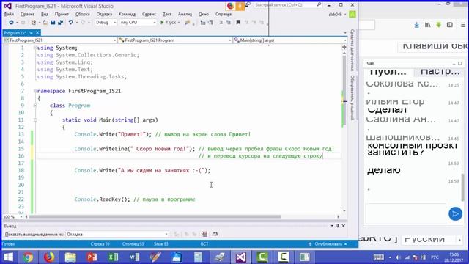Open the Обозреватель решений side tab
Screen dimensions: 469x264
click(x=352, y=98)
